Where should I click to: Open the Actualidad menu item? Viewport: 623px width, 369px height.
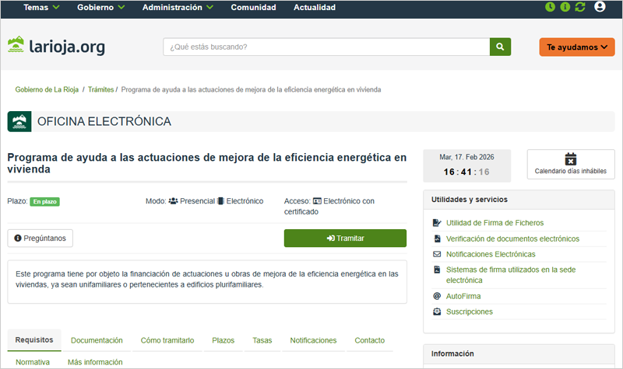coord(315,7)
